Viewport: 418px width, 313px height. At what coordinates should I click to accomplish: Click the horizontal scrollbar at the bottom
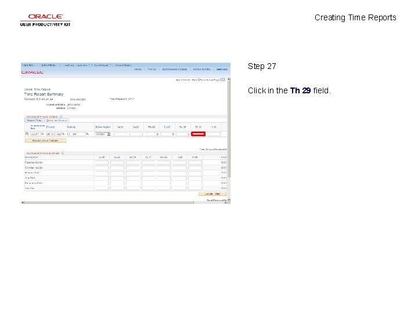pyautogui.click(x=124, y=202)
